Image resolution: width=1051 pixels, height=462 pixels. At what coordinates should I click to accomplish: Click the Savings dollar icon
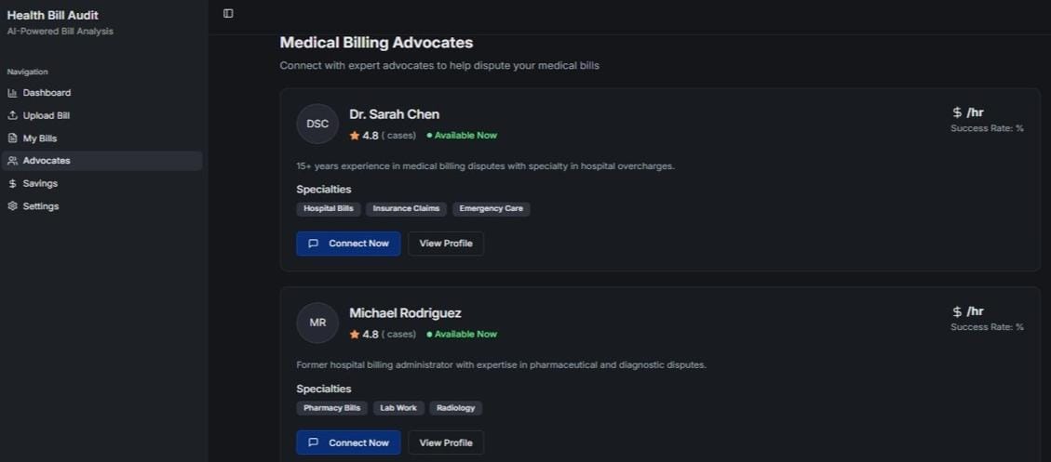tap(12, 183)
